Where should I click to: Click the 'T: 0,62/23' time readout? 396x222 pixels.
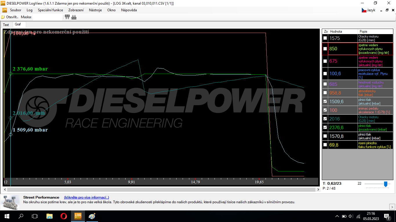[332, 183]
